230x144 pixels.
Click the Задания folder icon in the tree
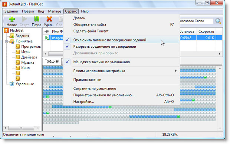[12, 36]
